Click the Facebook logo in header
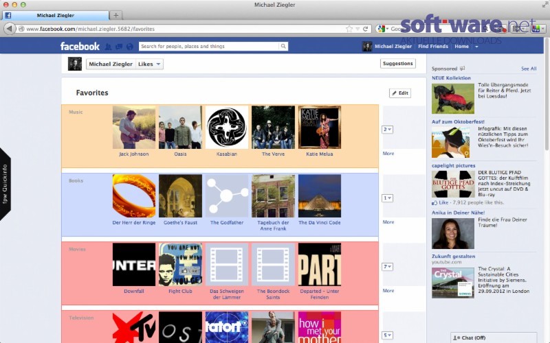The width and height of the screenshot is (550, 343). point(80,46)
